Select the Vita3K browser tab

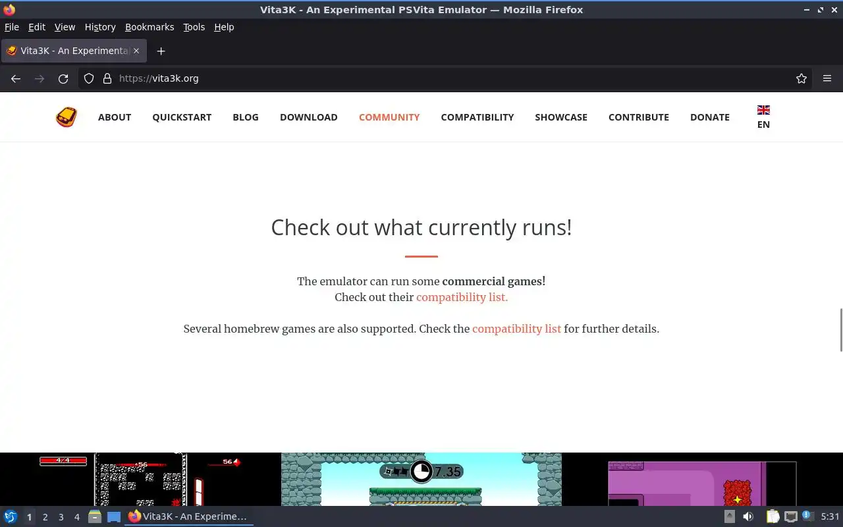click(x=74, y=51)
